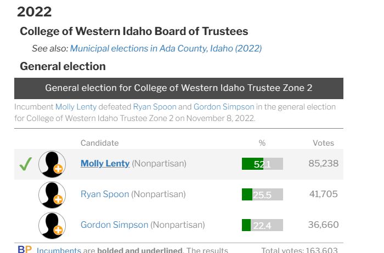Click orange plus badge on Ryan Spoon's photo
This screenshot has height=253, width=384.
pos(58,200)
